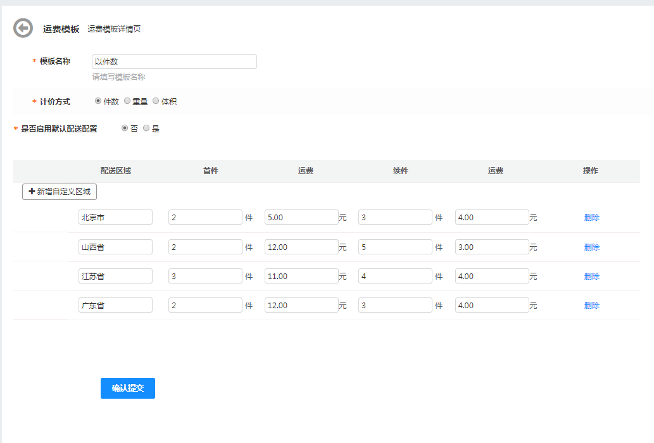Click the back arrow icon
654x443 pixels.
pyautogui.click(x=23, y=28)
